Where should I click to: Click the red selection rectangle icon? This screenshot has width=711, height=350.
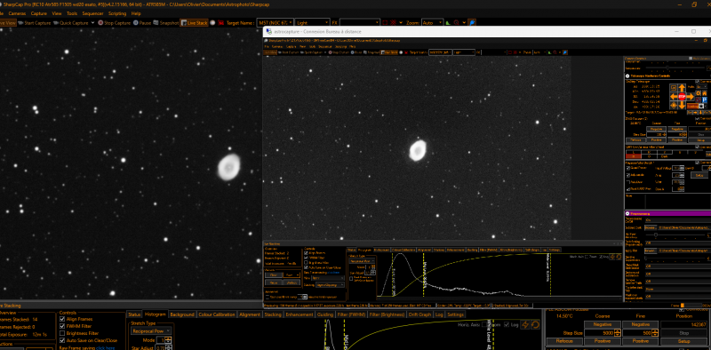click(x=385, y=22)
